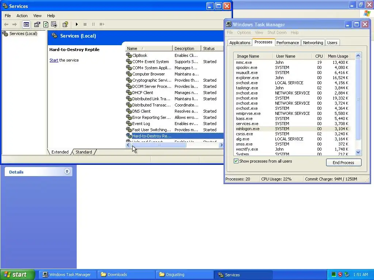Image resolution: width=374 pixels, height=280 pixels.
Task: Sort services by the Status column header
Action: click(212, 48)
